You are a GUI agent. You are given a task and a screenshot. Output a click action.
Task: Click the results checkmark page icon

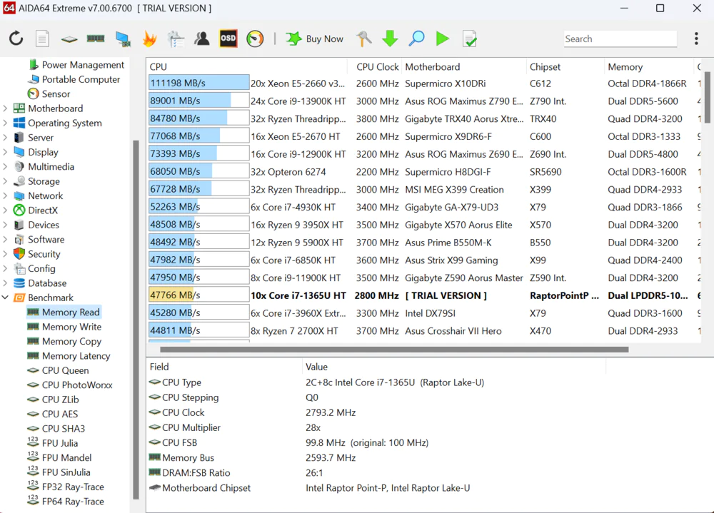click(470, 39)
